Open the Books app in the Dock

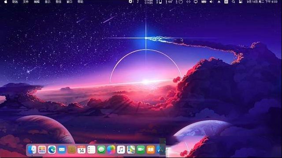(x=151, y=150)
